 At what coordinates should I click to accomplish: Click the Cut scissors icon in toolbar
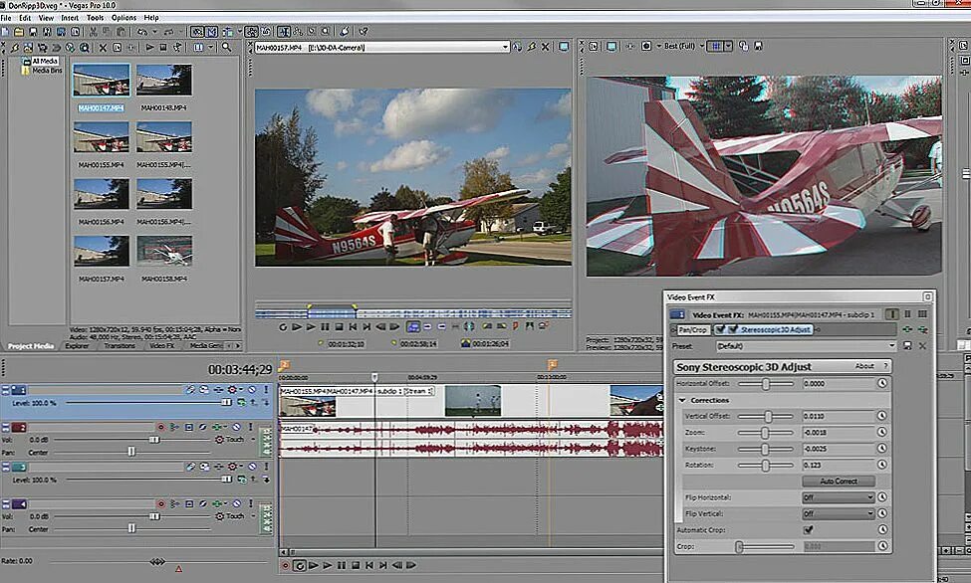click(x=93, y=32)
